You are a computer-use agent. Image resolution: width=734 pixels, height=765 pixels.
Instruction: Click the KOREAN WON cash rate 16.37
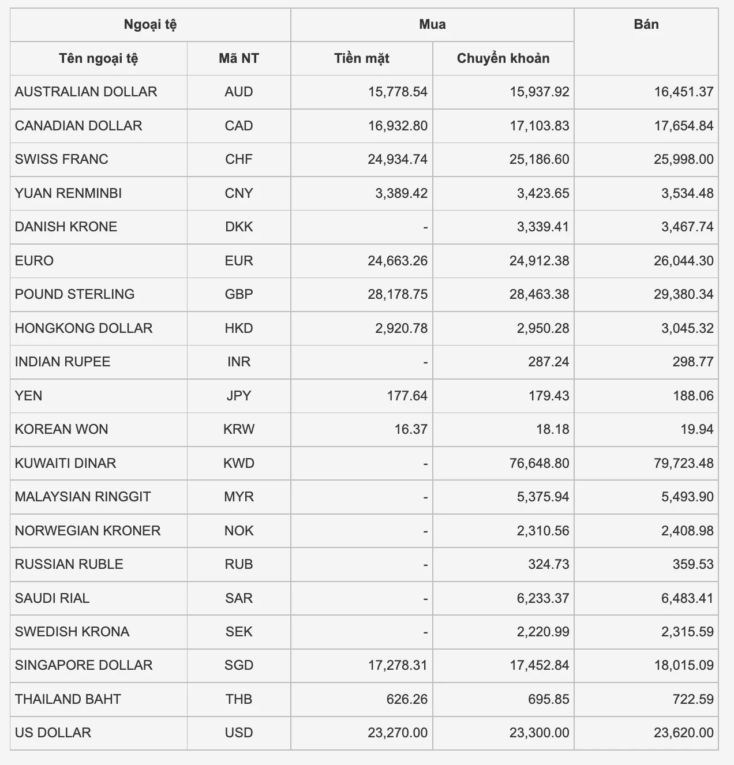[x=411, y=429]
